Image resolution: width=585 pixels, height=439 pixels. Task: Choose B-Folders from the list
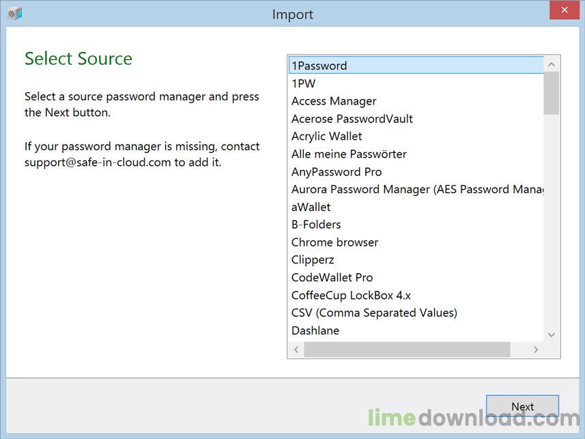[x=316, y=225]
